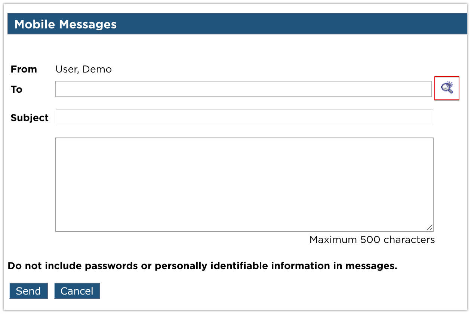This screenshot has width=471, height=314.
Task: Focus the Subject text field
Action: (x=244, y=117)
